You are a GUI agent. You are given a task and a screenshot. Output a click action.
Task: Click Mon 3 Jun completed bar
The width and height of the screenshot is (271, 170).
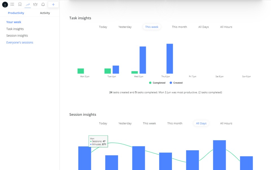(81, 71)
